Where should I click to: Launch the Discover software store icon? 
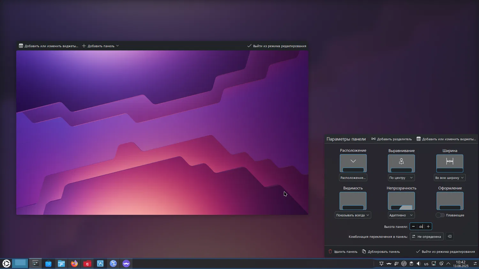point(48,264)
